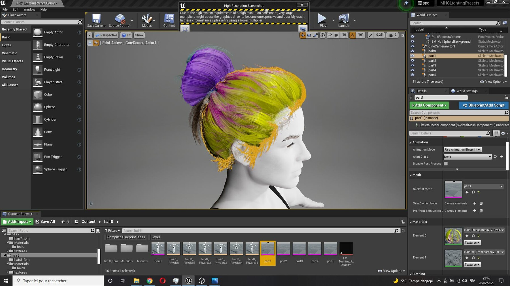Open the Modes toolbar button
510x286 pixels.
coord(147,21)
